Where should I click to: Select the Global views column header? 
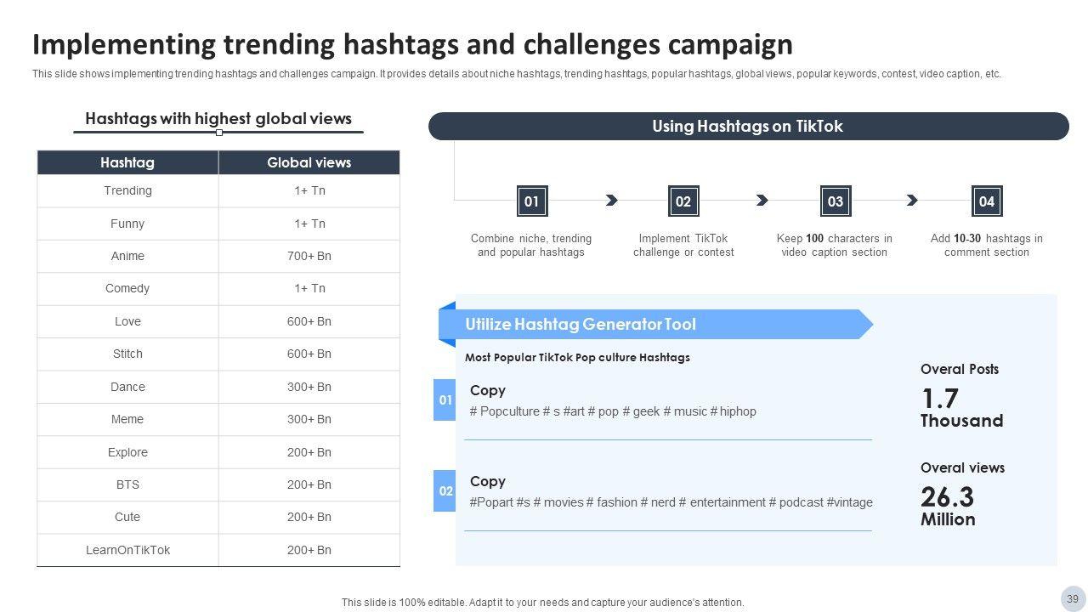click(x=309, y=162)
